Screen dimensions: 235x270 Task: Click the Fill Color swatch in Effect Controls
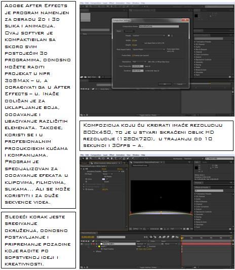tap(103, 179)
